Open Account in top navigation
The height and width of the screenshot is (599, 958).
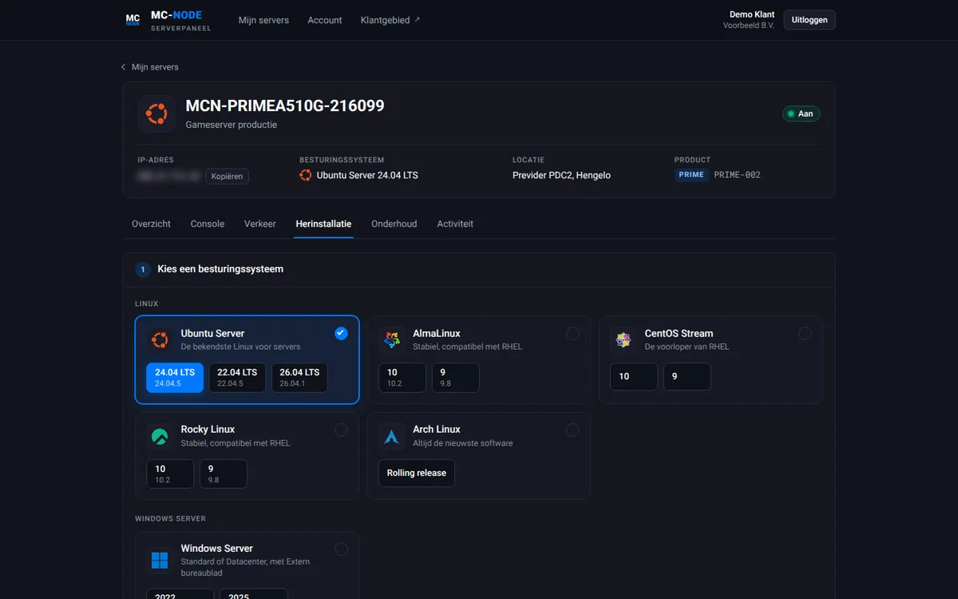tap(325, 20)
